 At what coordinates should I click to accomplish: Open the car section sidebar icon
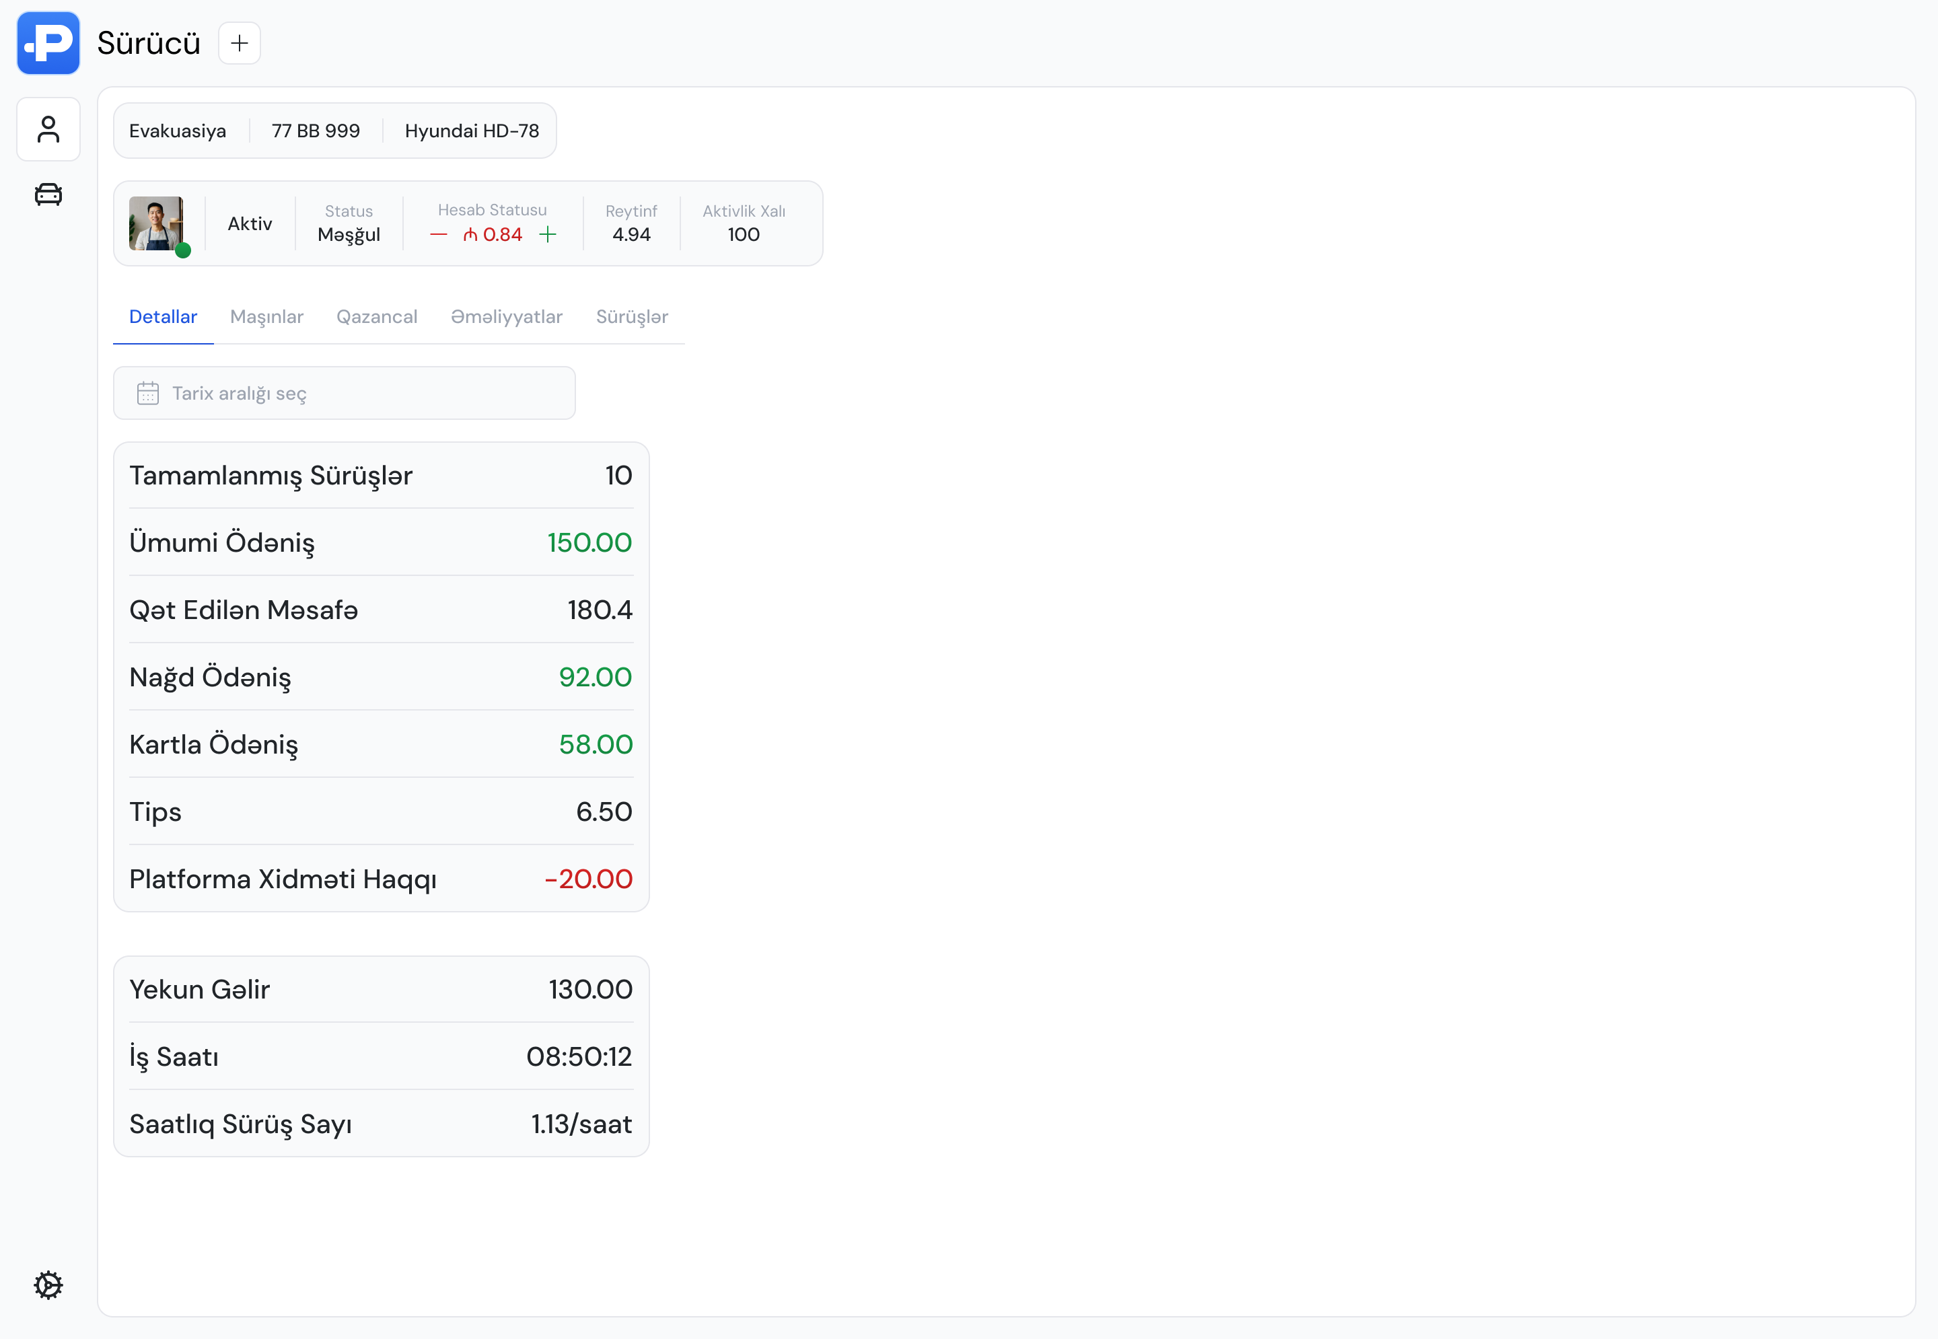[x=48, y=194]
